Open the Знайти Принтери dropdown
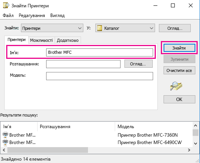Image resolution: width=200 pixels, height=163 pixels. point(52,28)
